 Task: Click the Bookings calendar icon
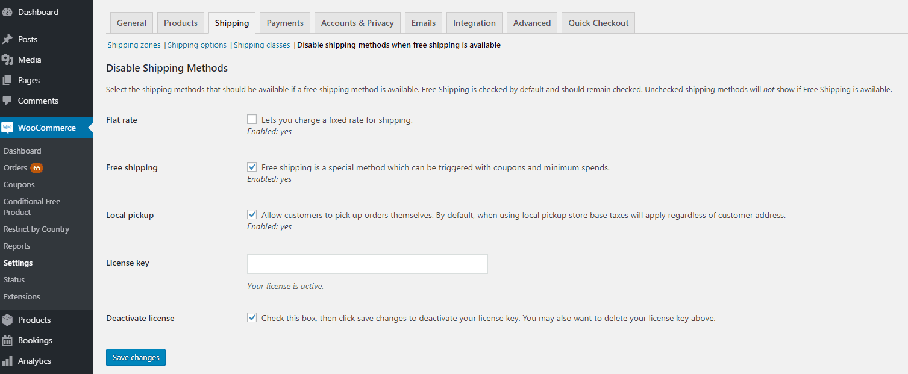point(7,340)
